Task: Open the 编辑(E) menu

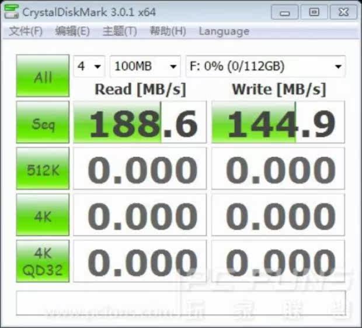Action: (x=72, y=31)
